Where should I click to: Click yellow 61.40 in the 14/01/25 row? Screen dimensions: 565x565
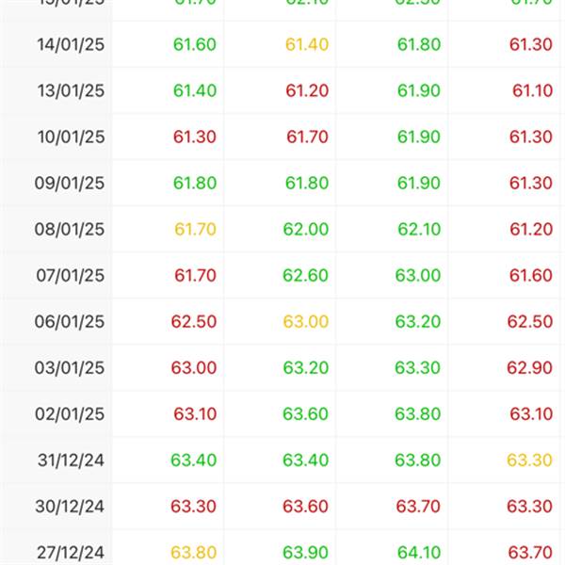coord(306,45)
